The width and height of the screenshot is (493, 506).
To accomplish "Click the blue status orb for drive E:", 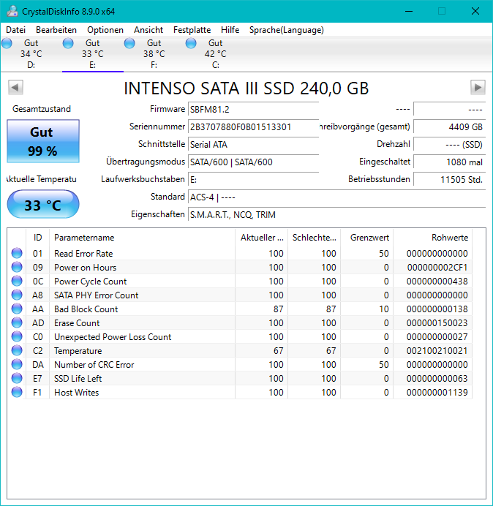I will click(x=68, y=43).
